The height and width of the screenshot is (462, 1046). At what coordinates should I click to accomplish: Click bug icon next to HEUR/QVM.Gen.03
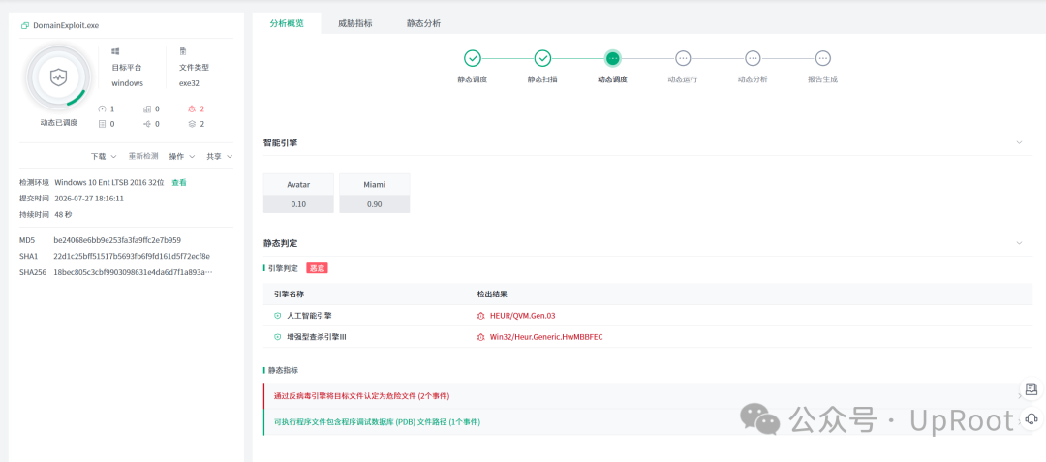click(x=480, y=316)
